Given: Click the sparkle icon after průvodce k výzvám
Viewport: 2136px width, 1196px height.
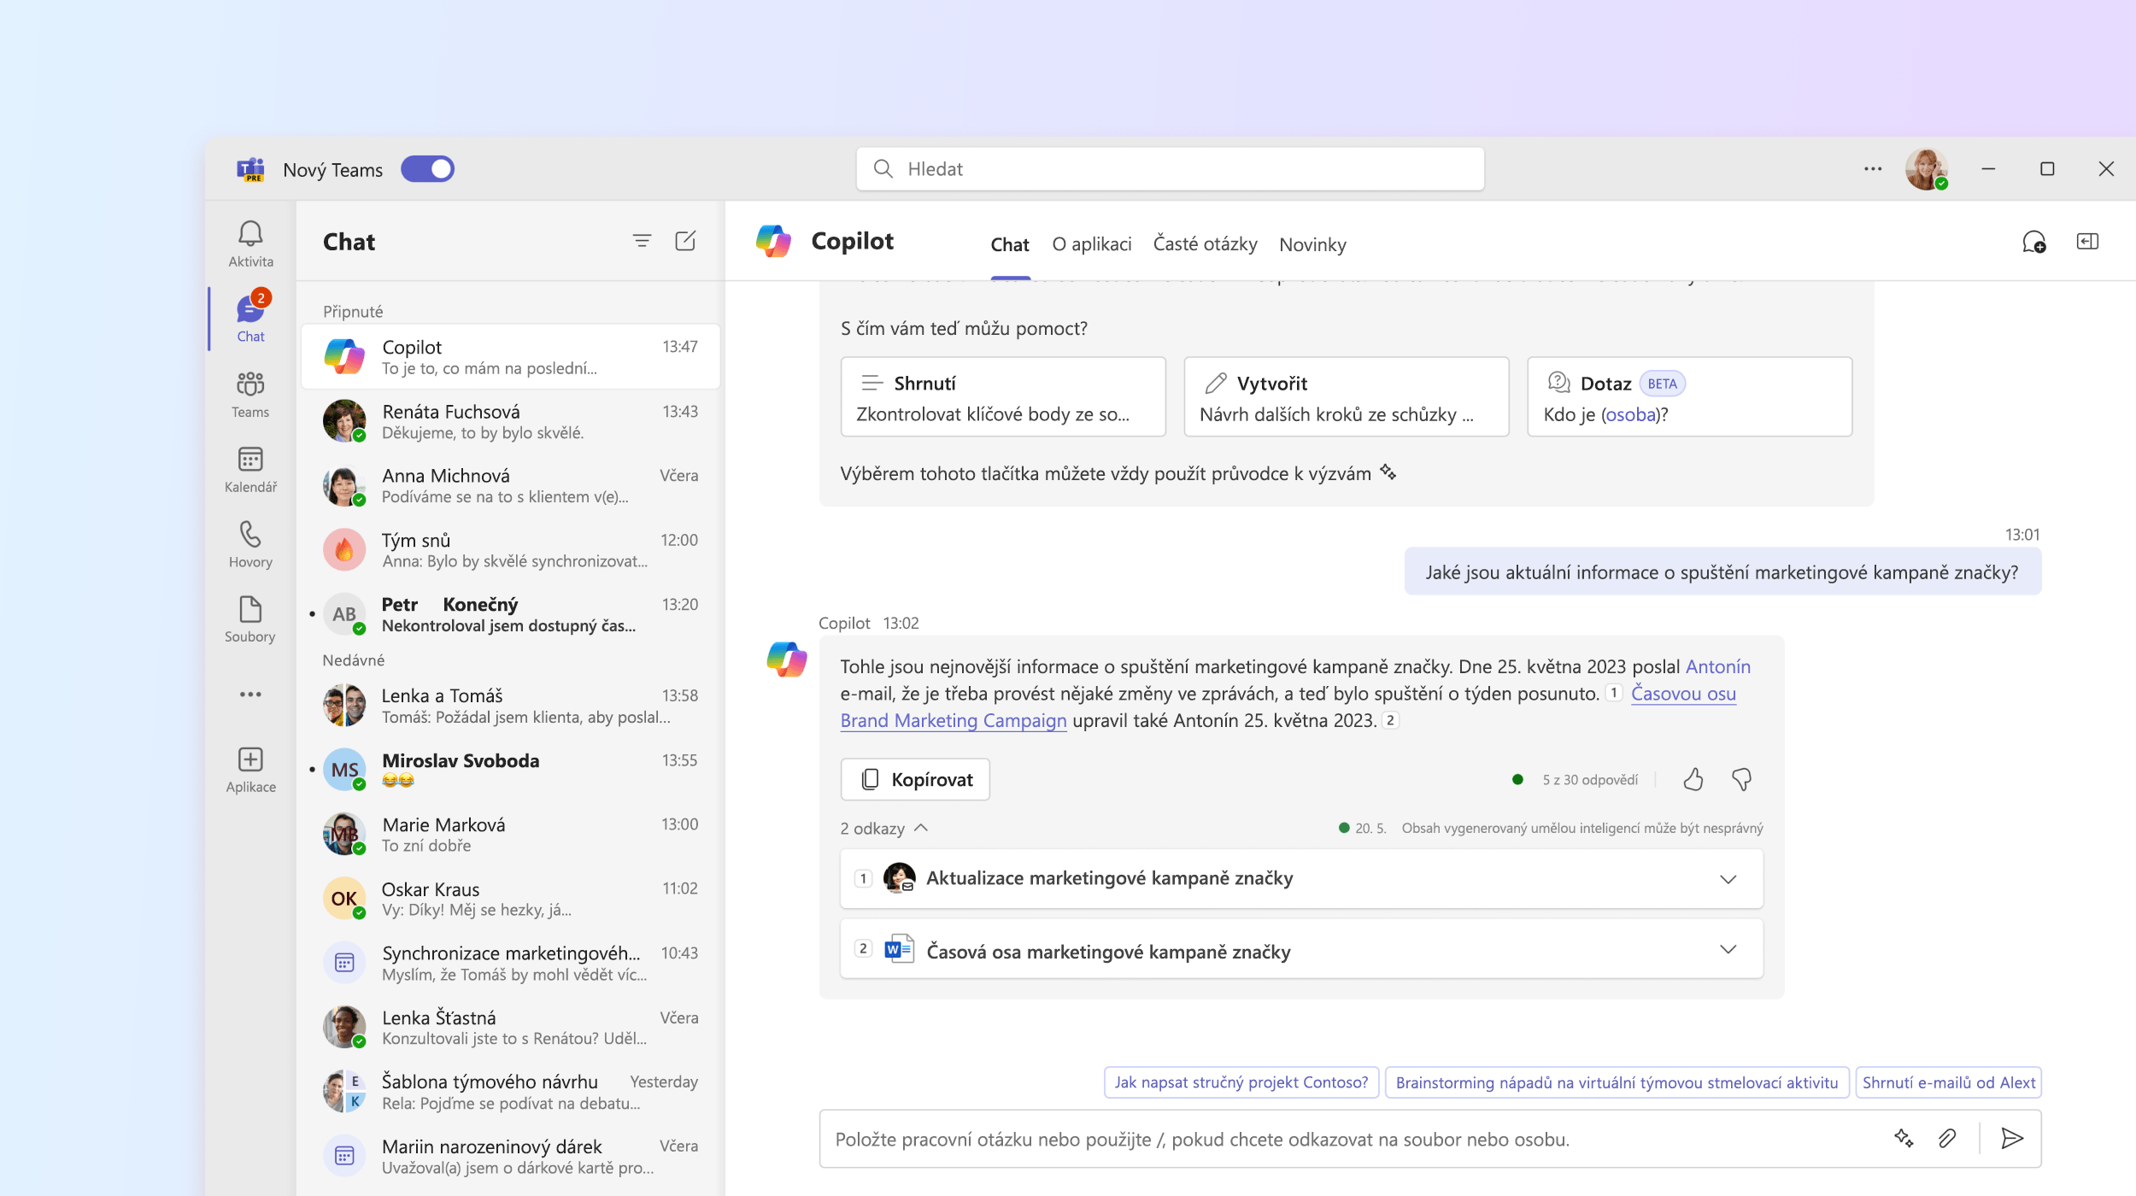Looking at the screenshot, I should click(x=1388, y=472).
